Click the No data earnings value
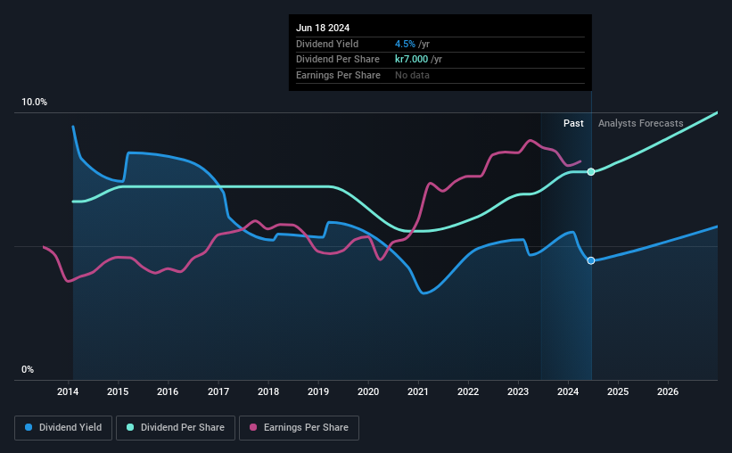The image size is (732, 453). [x=412, y=75]
